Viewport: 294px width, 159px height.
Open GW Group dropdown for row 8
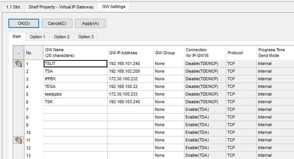click(x=169, y=117)
